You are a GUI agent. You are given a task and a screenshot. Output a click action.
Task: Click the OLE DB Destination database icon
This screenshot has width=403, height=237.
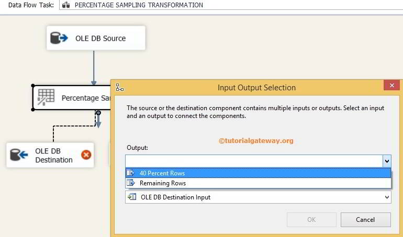pyautogui.click(x=19, y=155)
